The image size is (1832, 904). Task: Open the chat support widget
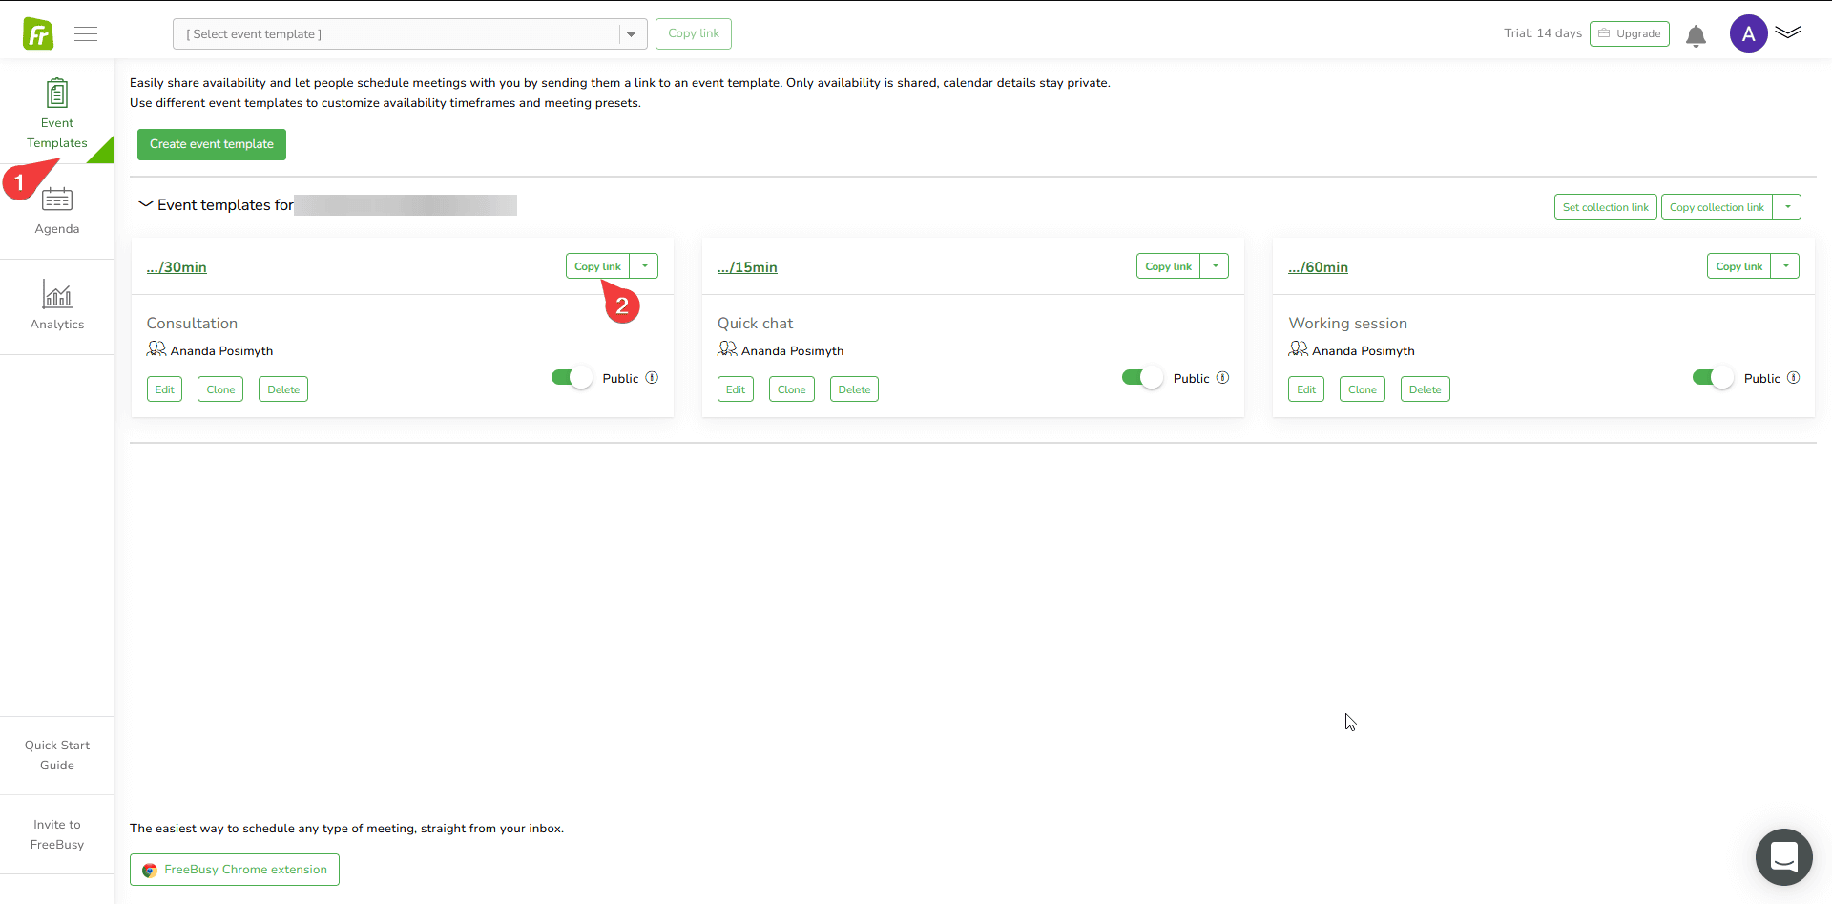[x=1783, y=856]
